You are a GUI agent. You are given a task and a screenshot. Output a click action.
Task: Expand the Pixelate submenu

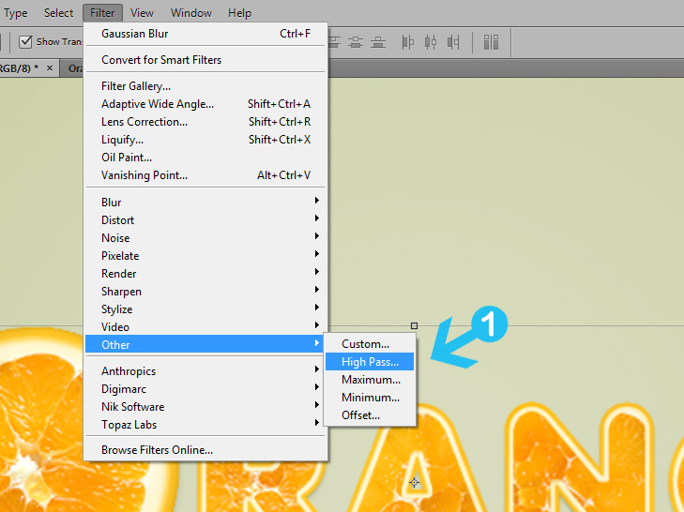click(205, 256)
